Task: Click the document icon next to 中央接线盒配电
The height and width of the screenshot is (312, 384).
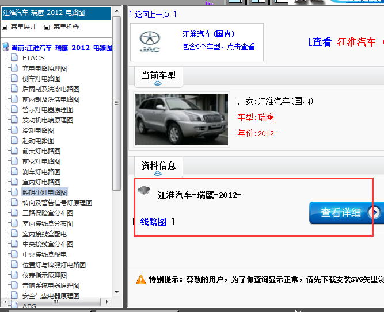Action: point(14,254)
